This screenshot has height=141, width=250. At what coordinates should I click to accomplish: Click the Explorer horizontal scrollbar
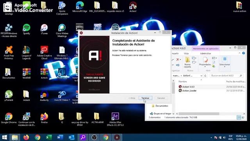(x=199, y=114)
